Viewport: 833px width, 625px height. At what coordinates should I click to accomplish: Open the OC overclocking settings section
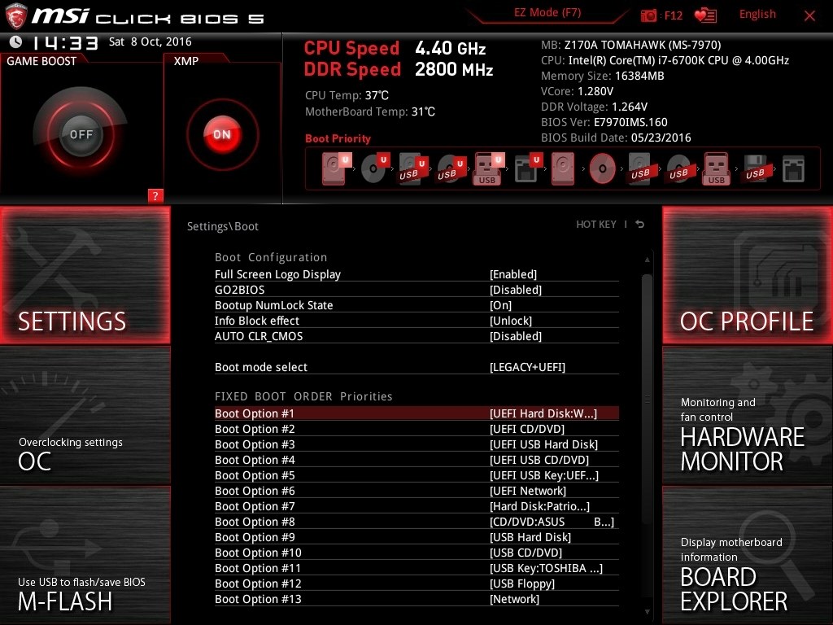(85, 416)
